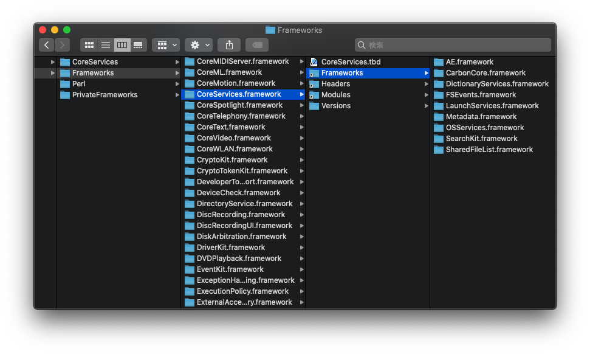This screenshot has width=590, height=354.
Task: Open the item grouping dropdown
Action: coord(165,44)
